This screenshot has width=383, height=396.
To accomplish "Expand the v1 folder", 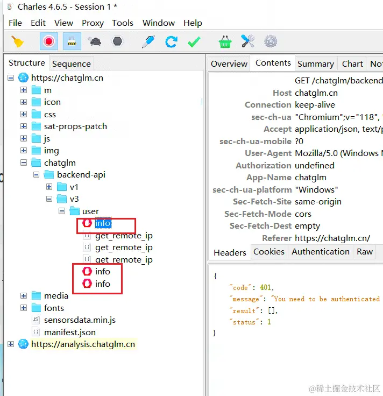I will point(49,187).
